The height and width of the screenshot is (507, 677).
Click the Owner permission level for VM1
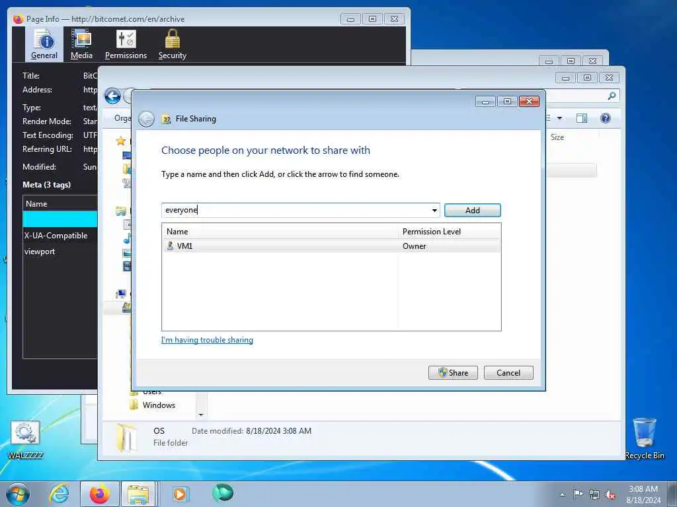(414, 246)
